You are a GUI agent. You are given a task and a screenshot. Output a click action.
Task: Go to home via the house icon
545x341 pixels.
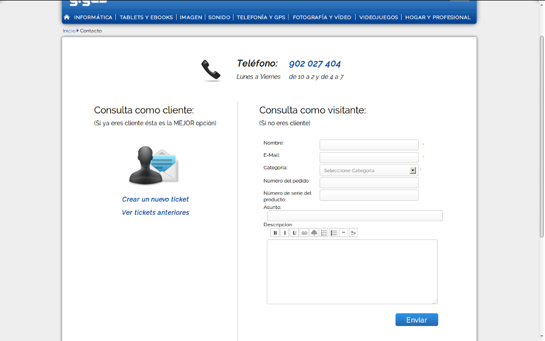tap(67, 17)
